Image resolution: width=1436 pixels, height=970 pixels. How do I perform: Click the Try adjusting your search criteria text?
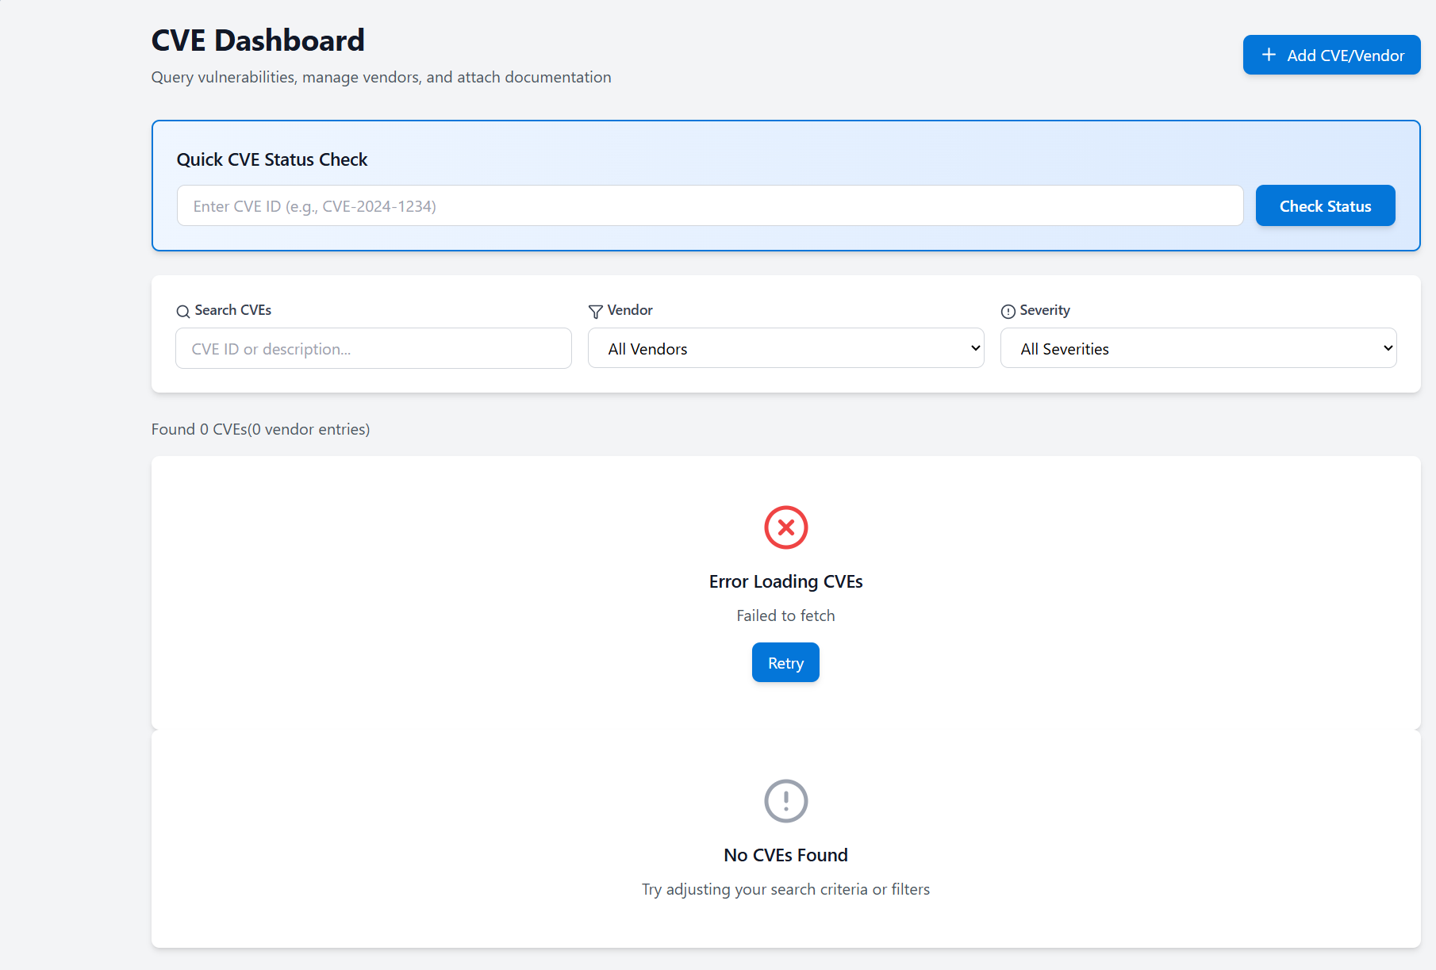(x=785, y=889)
